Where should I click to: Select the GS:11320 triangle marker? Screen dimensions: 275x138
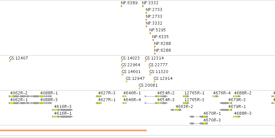[150, 75]
